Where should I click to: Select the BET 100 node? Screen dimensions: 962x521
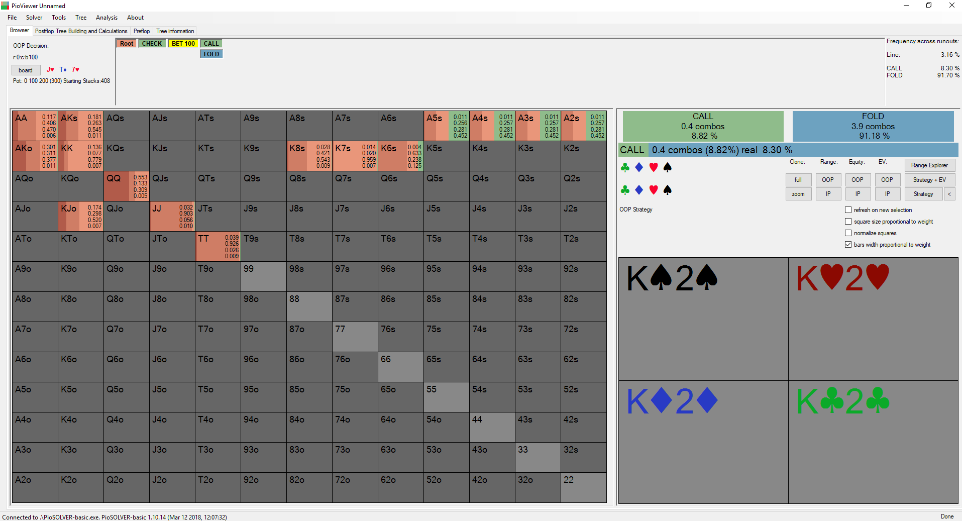183,44
